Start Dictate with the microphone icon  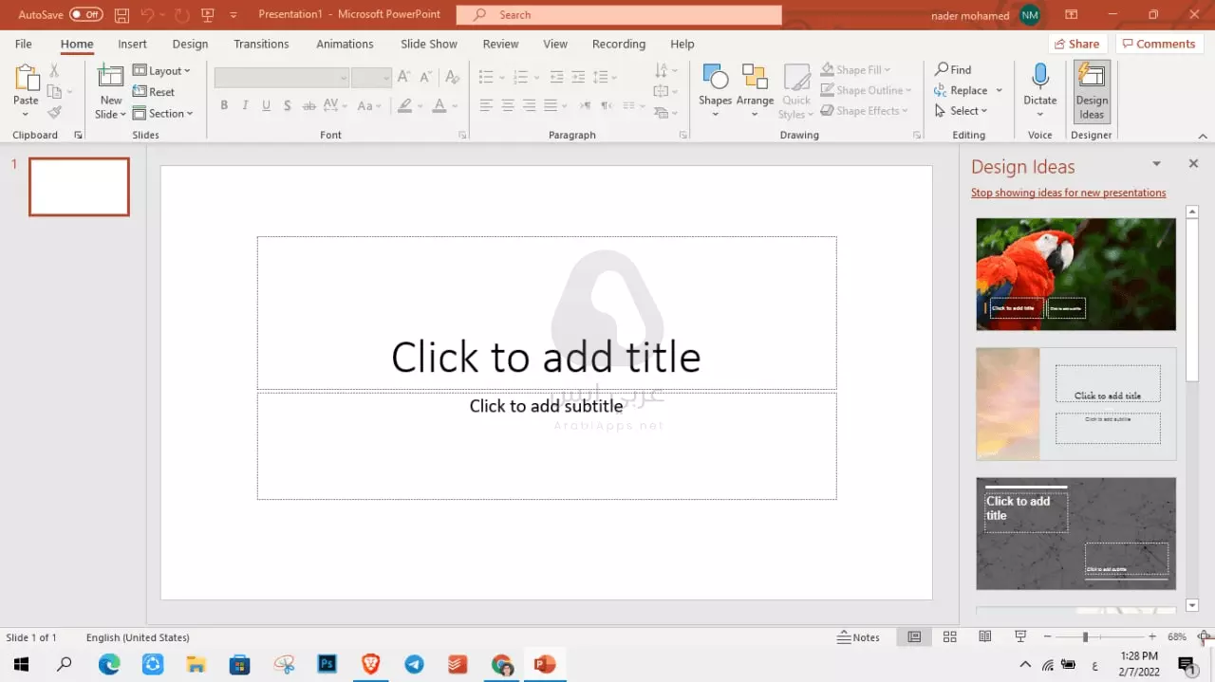(1039, 79)
